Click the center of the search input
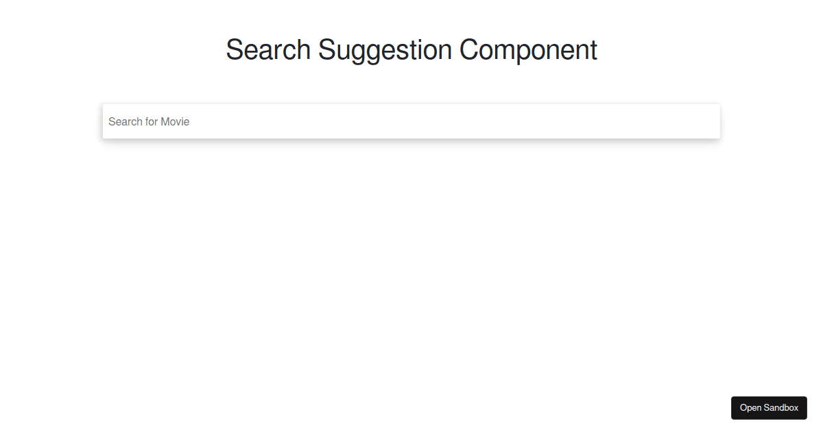This screenshot has width=823, height=432. [x=411, y=121]
